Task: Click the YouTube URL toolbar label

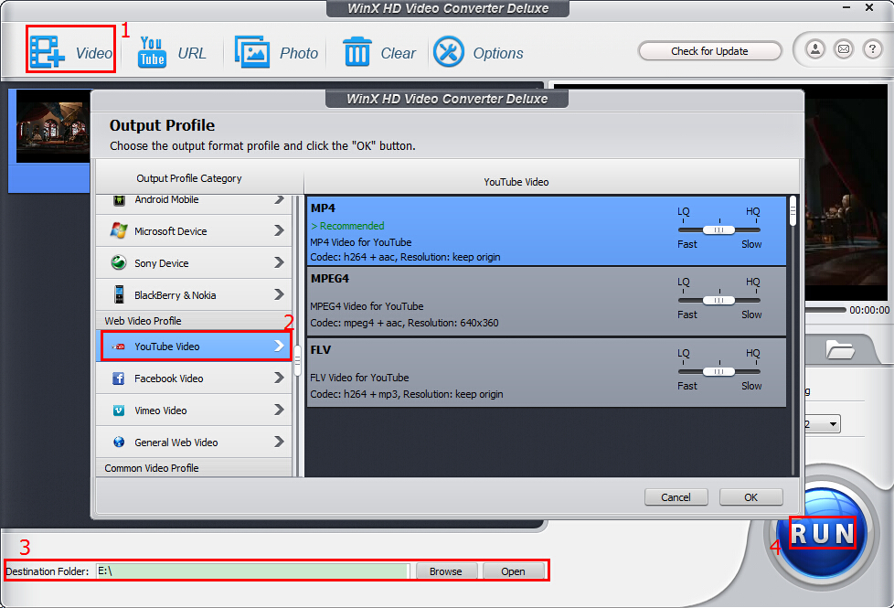Action: [192, 53]
